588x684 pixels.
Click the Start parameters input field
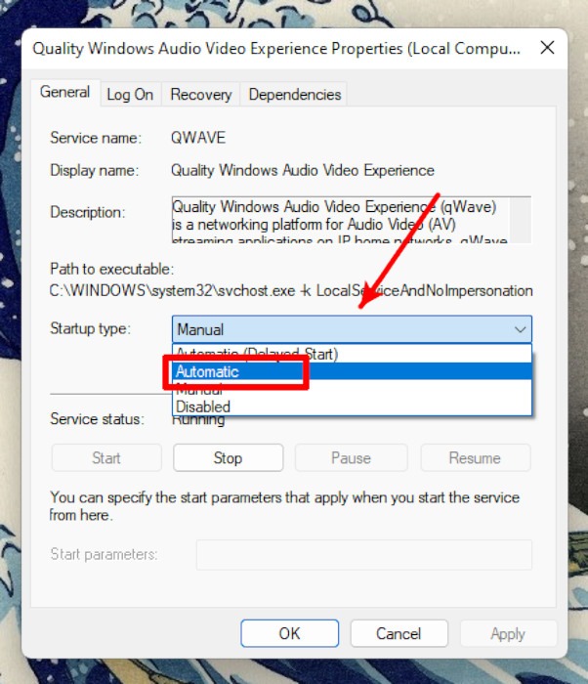coord(363,555)
